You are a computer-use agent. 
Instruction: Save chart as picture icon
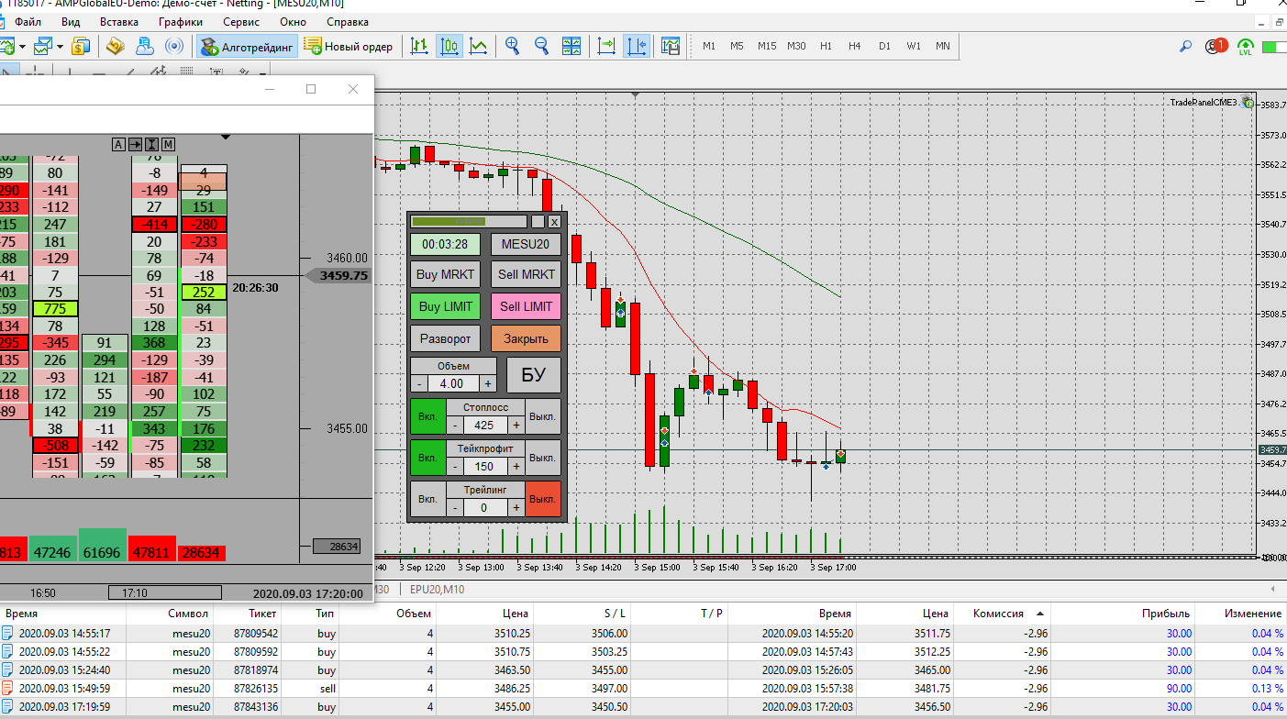point(671,46)
